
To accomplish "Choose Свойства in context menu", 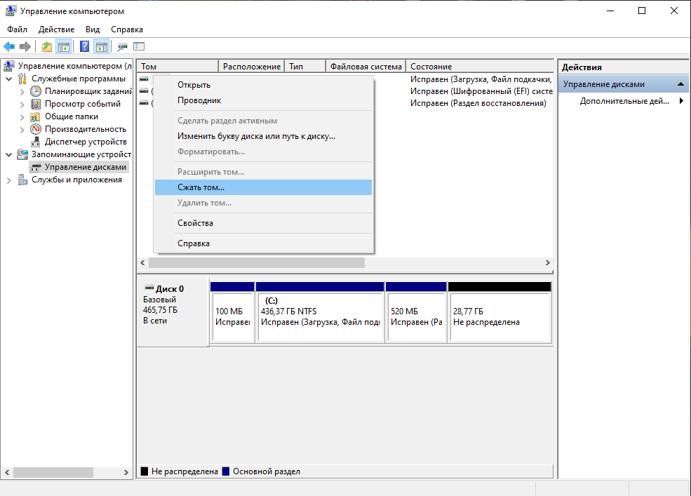I will (264, 223).
